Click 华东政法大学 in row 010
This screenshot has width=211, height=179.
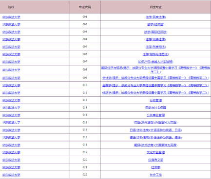pos(11,85)
